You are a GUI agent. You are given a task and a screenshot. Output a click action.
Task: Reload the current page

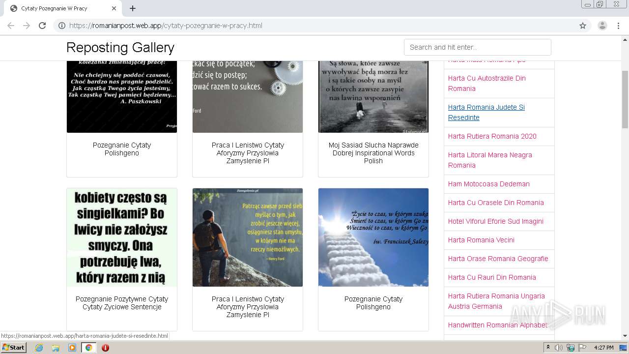pos(42,26)
